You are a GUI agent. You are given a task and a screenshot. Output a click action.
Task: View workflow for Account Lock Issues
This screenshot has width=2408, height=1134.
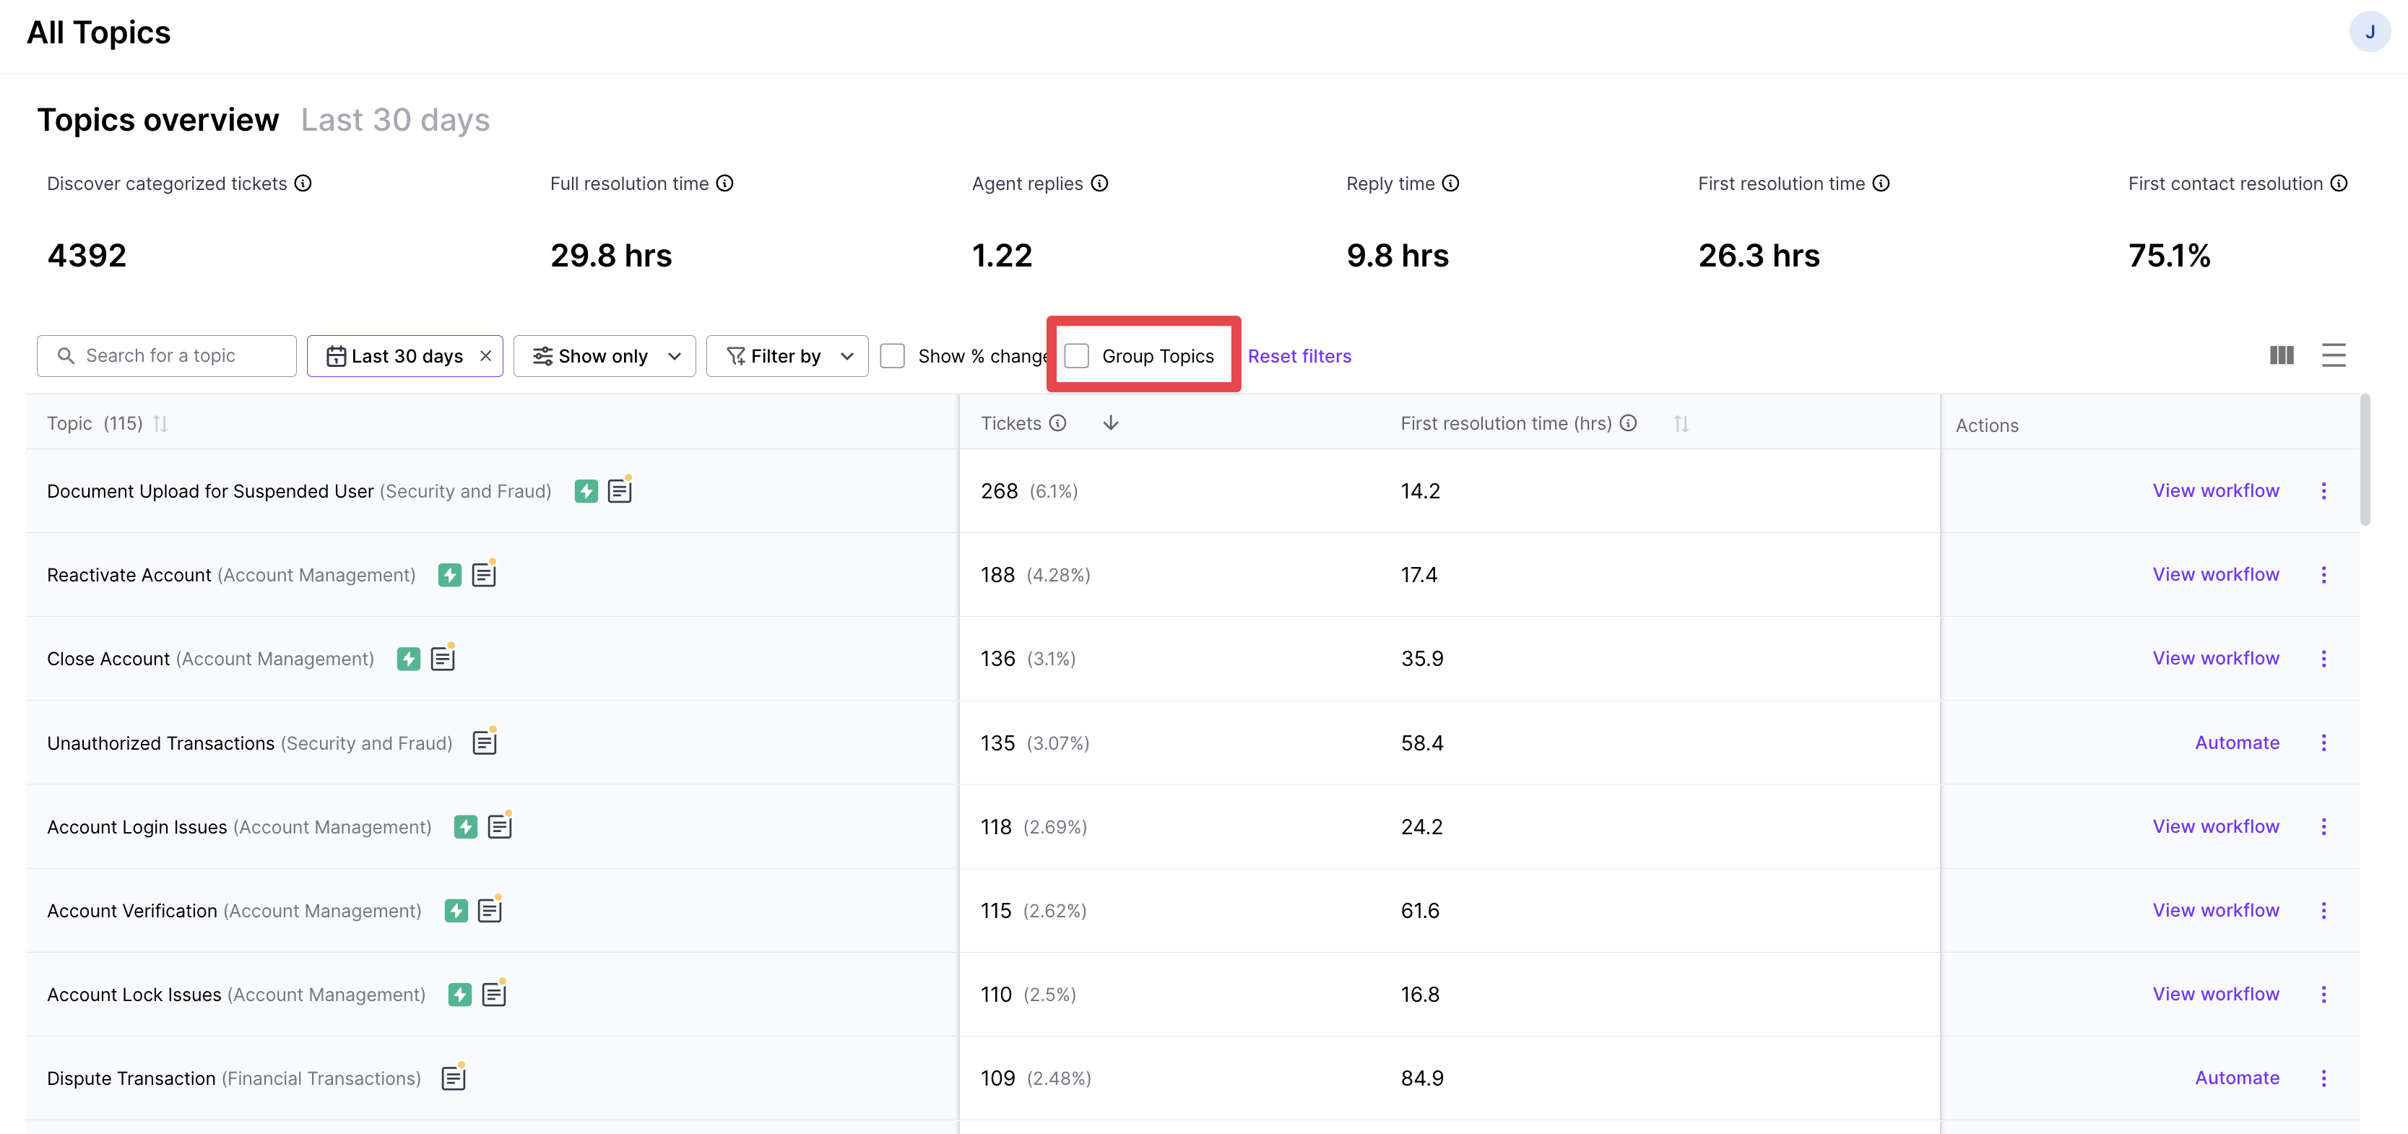(x=2215, y=994)
